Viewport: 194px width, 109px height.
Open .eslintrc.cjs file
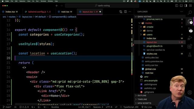pyautogui.click(x=150, y=88)
